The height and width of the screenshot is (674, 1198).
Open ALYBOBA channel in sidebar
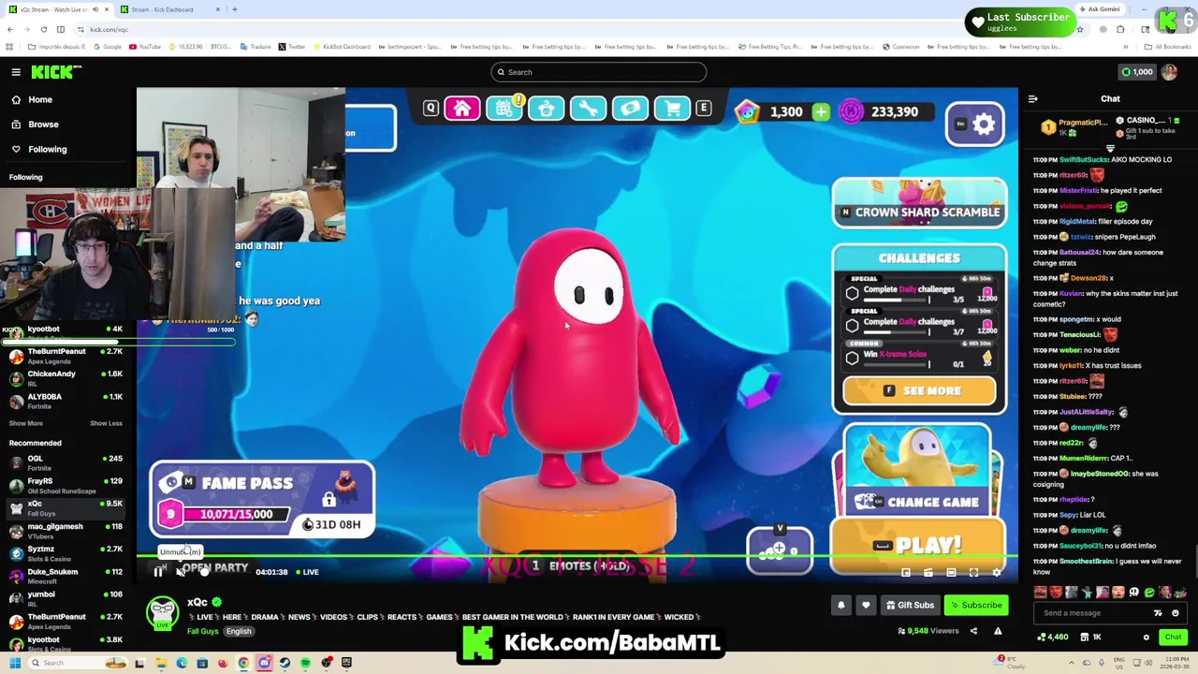pos(66,401)
